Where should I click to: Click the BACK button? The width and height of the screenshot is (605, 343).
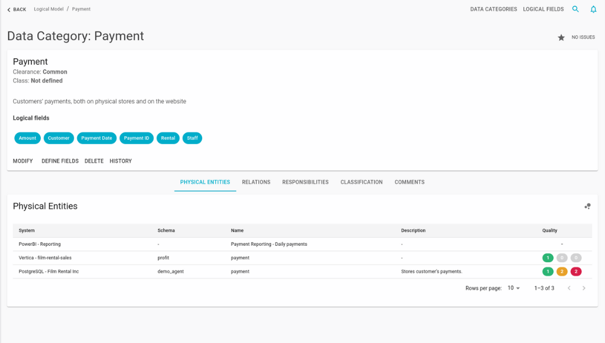[x=17, y=9]
